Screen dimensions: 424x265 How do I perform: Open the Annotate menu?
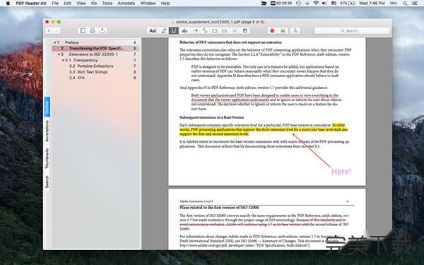[126, 4]
